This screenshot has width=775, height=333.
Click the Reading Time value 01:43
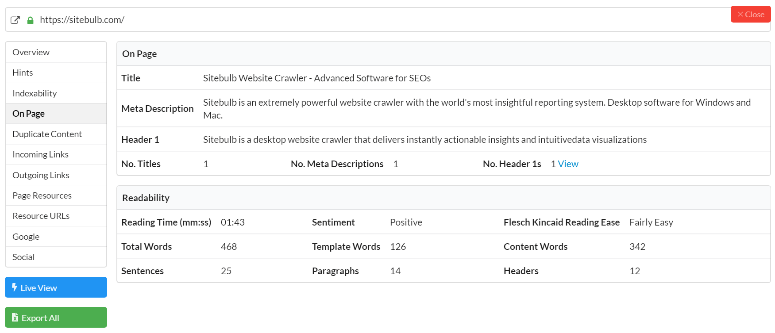pyautogui.click(x=233, y=222)
